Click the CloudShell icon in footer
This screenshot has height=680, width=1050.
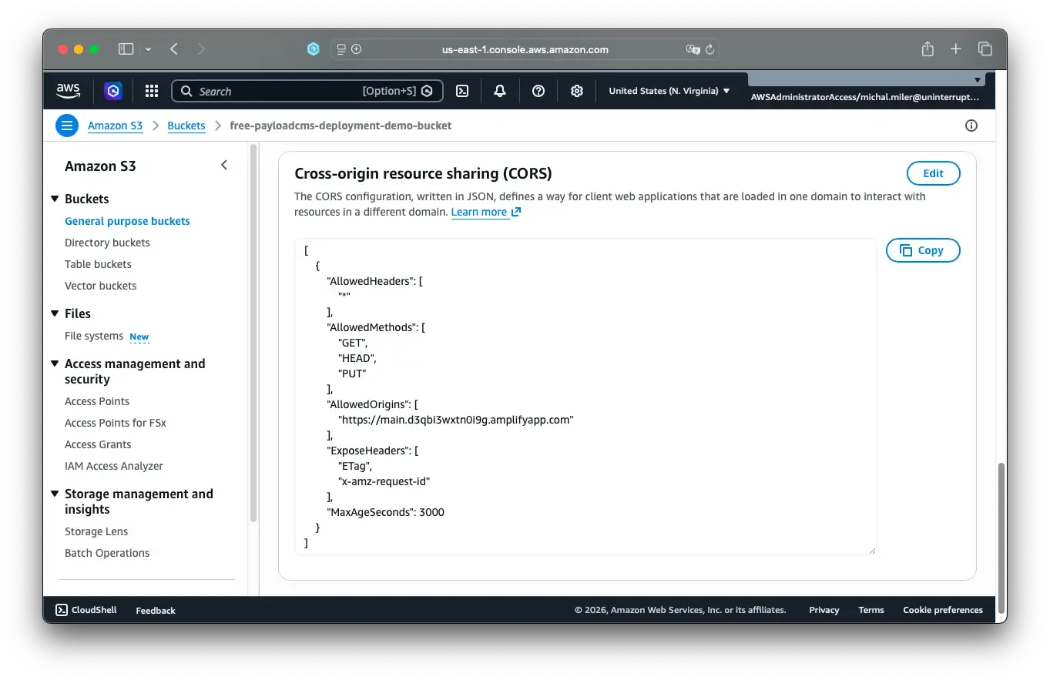pyautogui.click(x=62, y=610)
